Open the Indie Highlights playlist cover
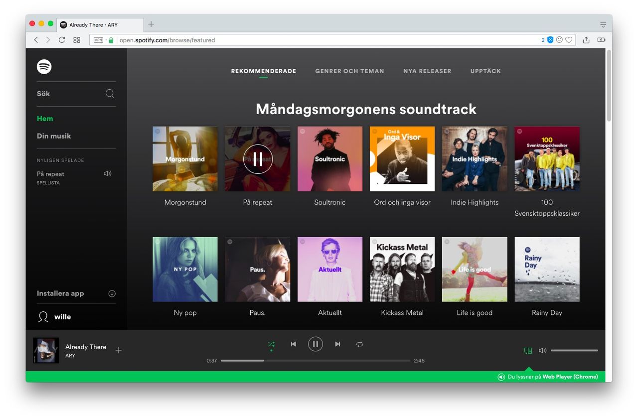 tap(475, 159)
